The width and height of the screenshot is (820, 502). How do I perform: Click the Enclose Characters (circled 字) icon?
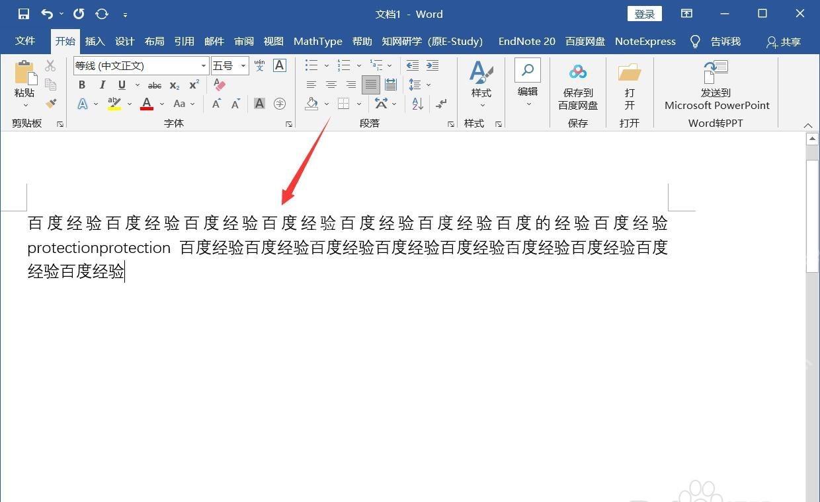pyautogui.click(x=280, y=104)
